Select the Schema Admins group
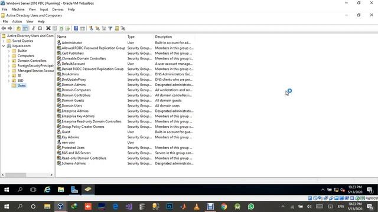The height and width of the screenshot is (212, 378). pyautogui.click(x=73, y=164)
